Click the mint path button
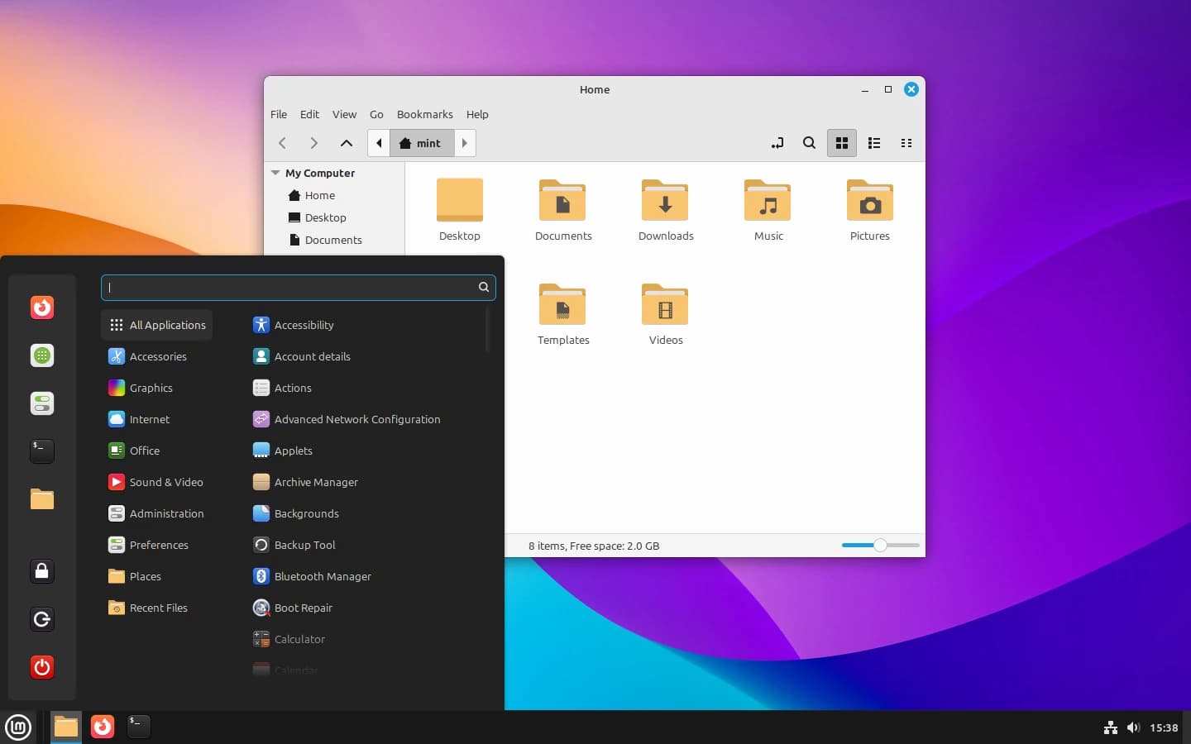This screenshot has height=744, width=1191. pos(421,143)
